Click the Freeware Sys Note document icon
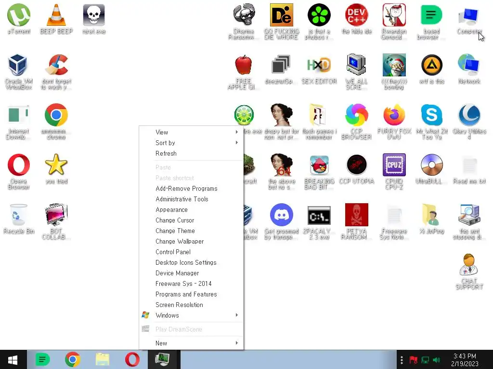 [394, 215]
